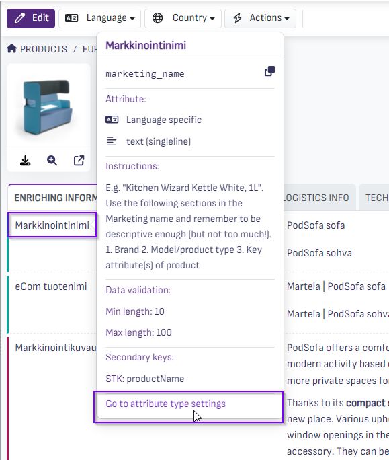Click the pencil icon on Edit button

click(19, 18)
